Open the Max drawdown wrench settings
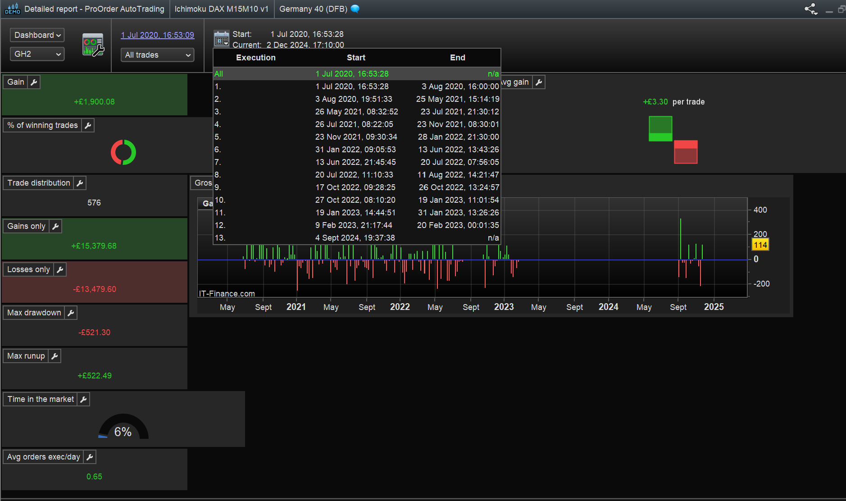Image resolution: width=846 pixels, height=501 pixels. [x=71, y=313]
